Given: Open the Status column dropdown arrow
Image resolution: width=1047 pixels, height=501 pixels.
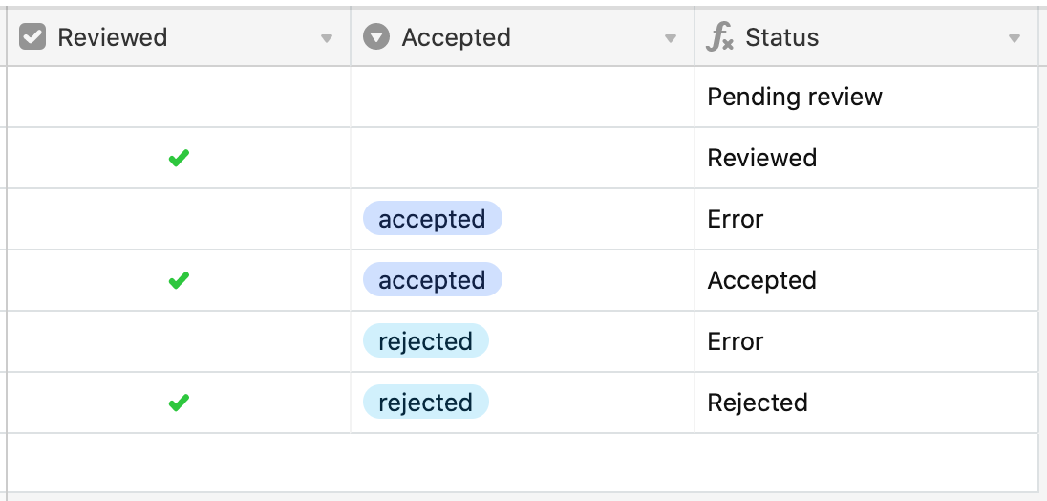Looking at the screenshot, I should pos(1015,39).
